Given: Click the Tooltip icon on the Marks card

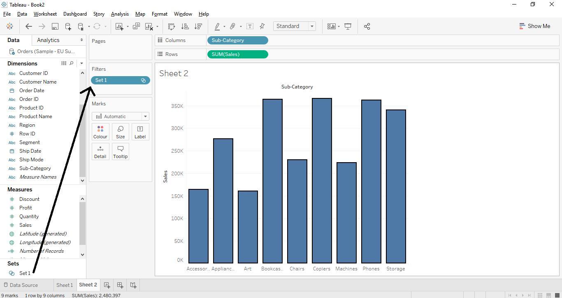Looking at the screenshot, I should tap(120, 151).
